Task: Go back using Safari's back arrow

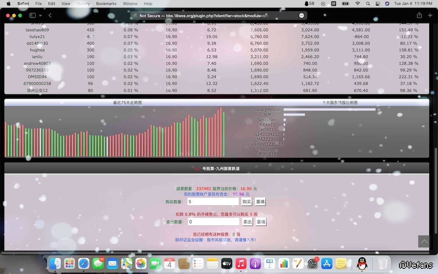Action: click(x=50, y=15)
